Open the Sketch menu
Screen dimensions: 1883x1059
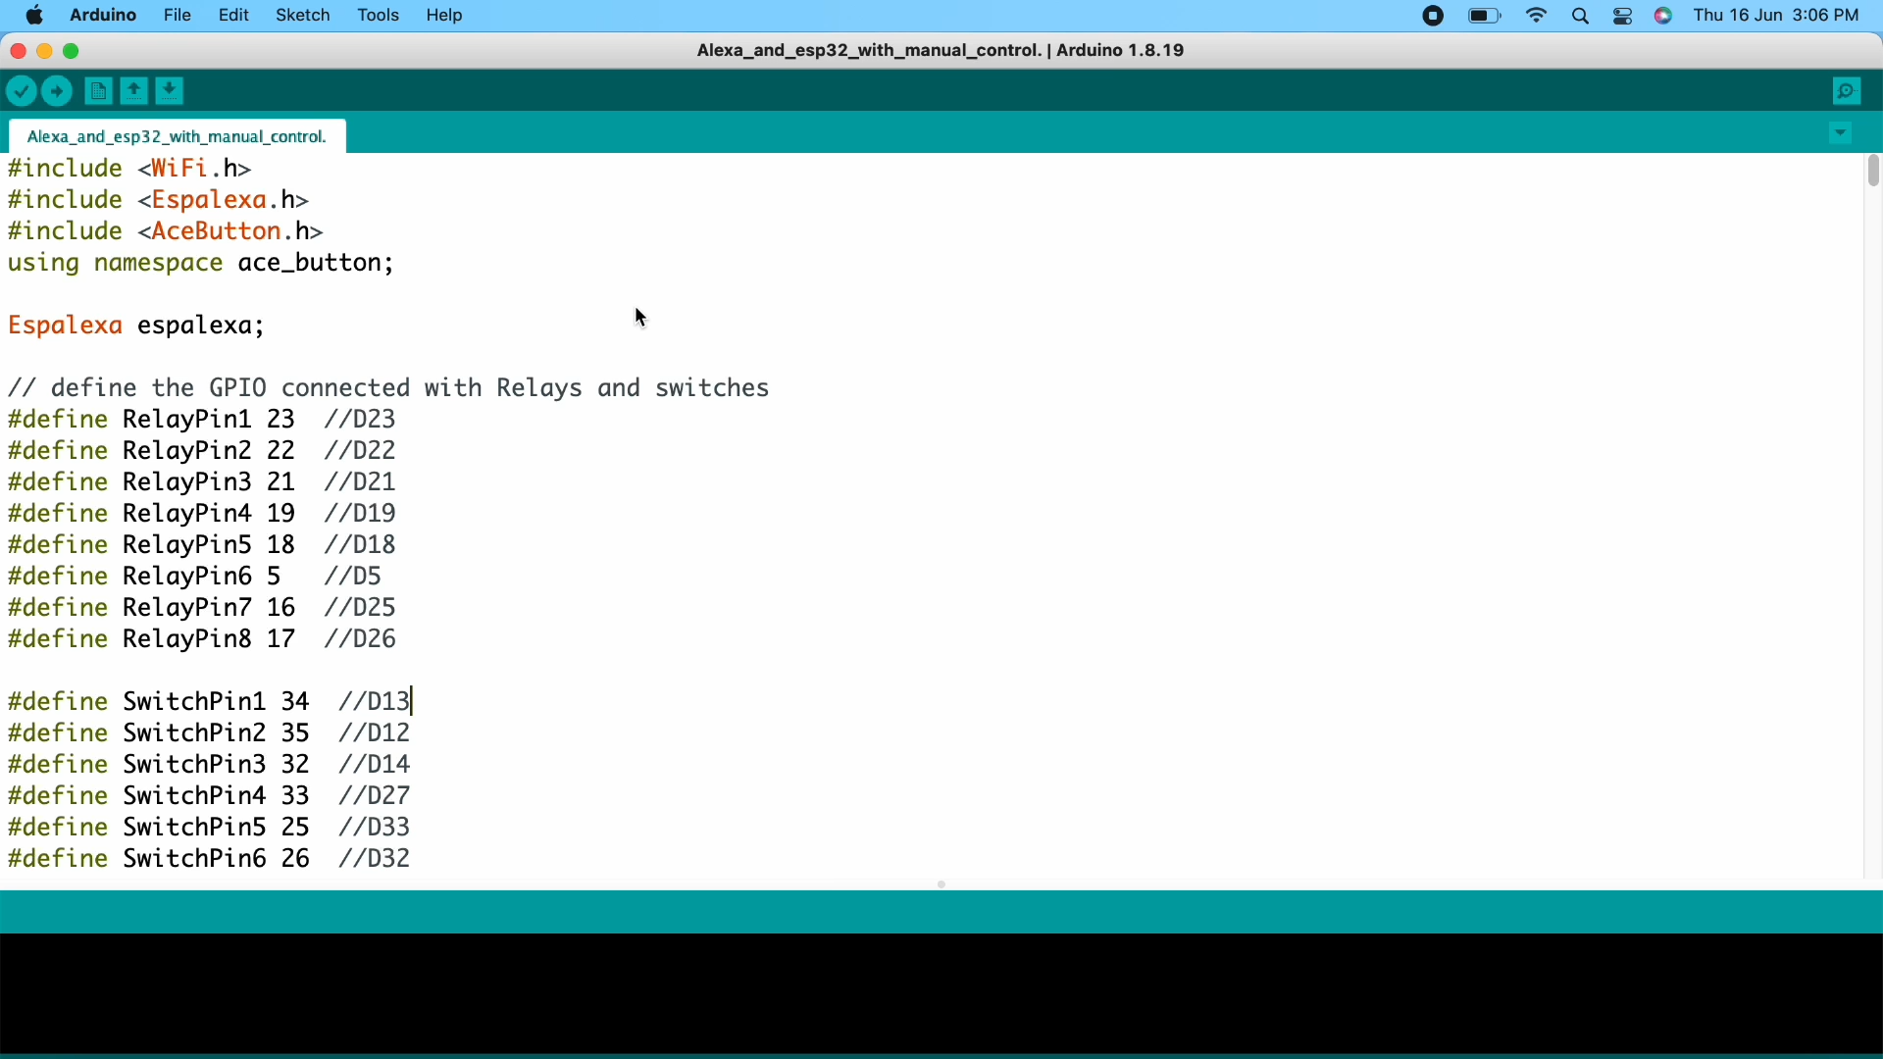tap(303, 16)
